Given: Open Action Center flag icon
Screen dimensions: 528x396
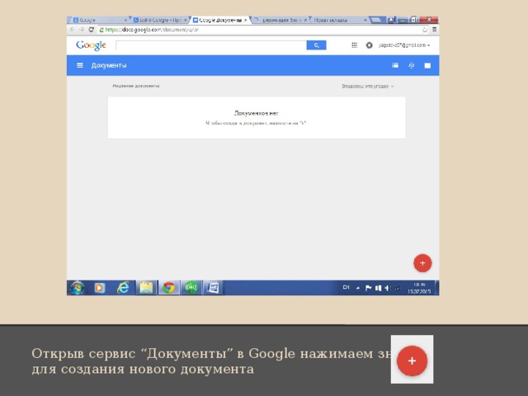Looking at the screenshot, I should (369, 288).
